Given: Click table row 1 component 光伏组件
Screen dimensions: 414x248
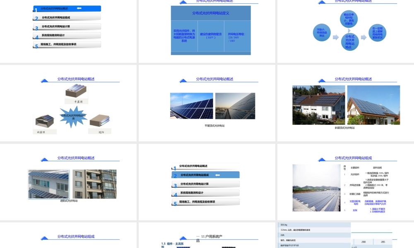Looking at the screenshot, I should 355,174.
